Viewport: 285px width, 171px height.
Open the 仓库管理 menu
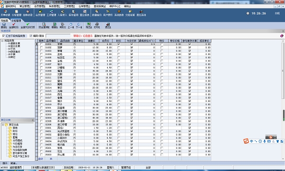(85, 6)
